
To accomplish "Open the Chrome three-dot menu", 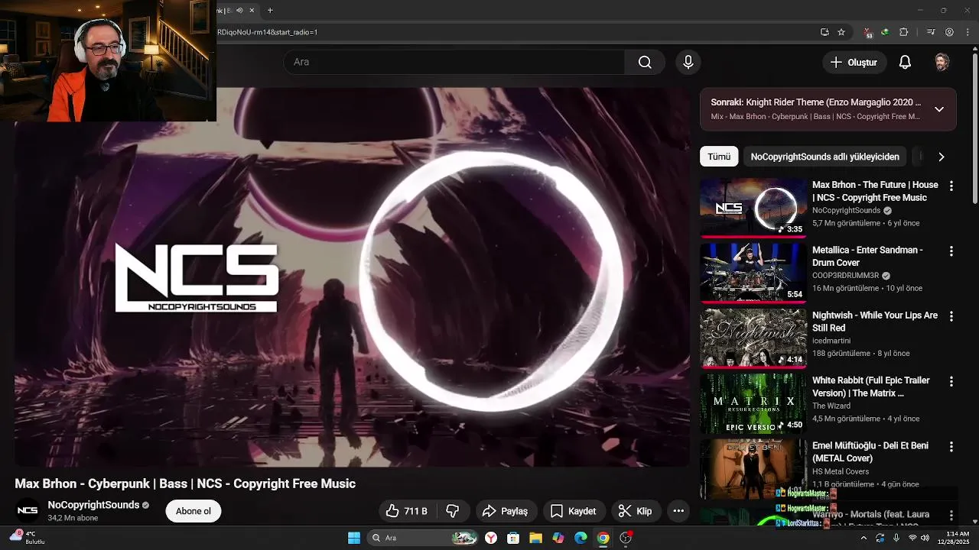I will click(x=967, y=32).
